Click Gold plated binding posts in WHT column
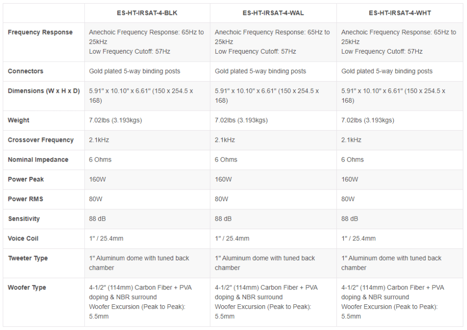Image resolution: width=467 pixels, height=330 pixels. (387, 71)
